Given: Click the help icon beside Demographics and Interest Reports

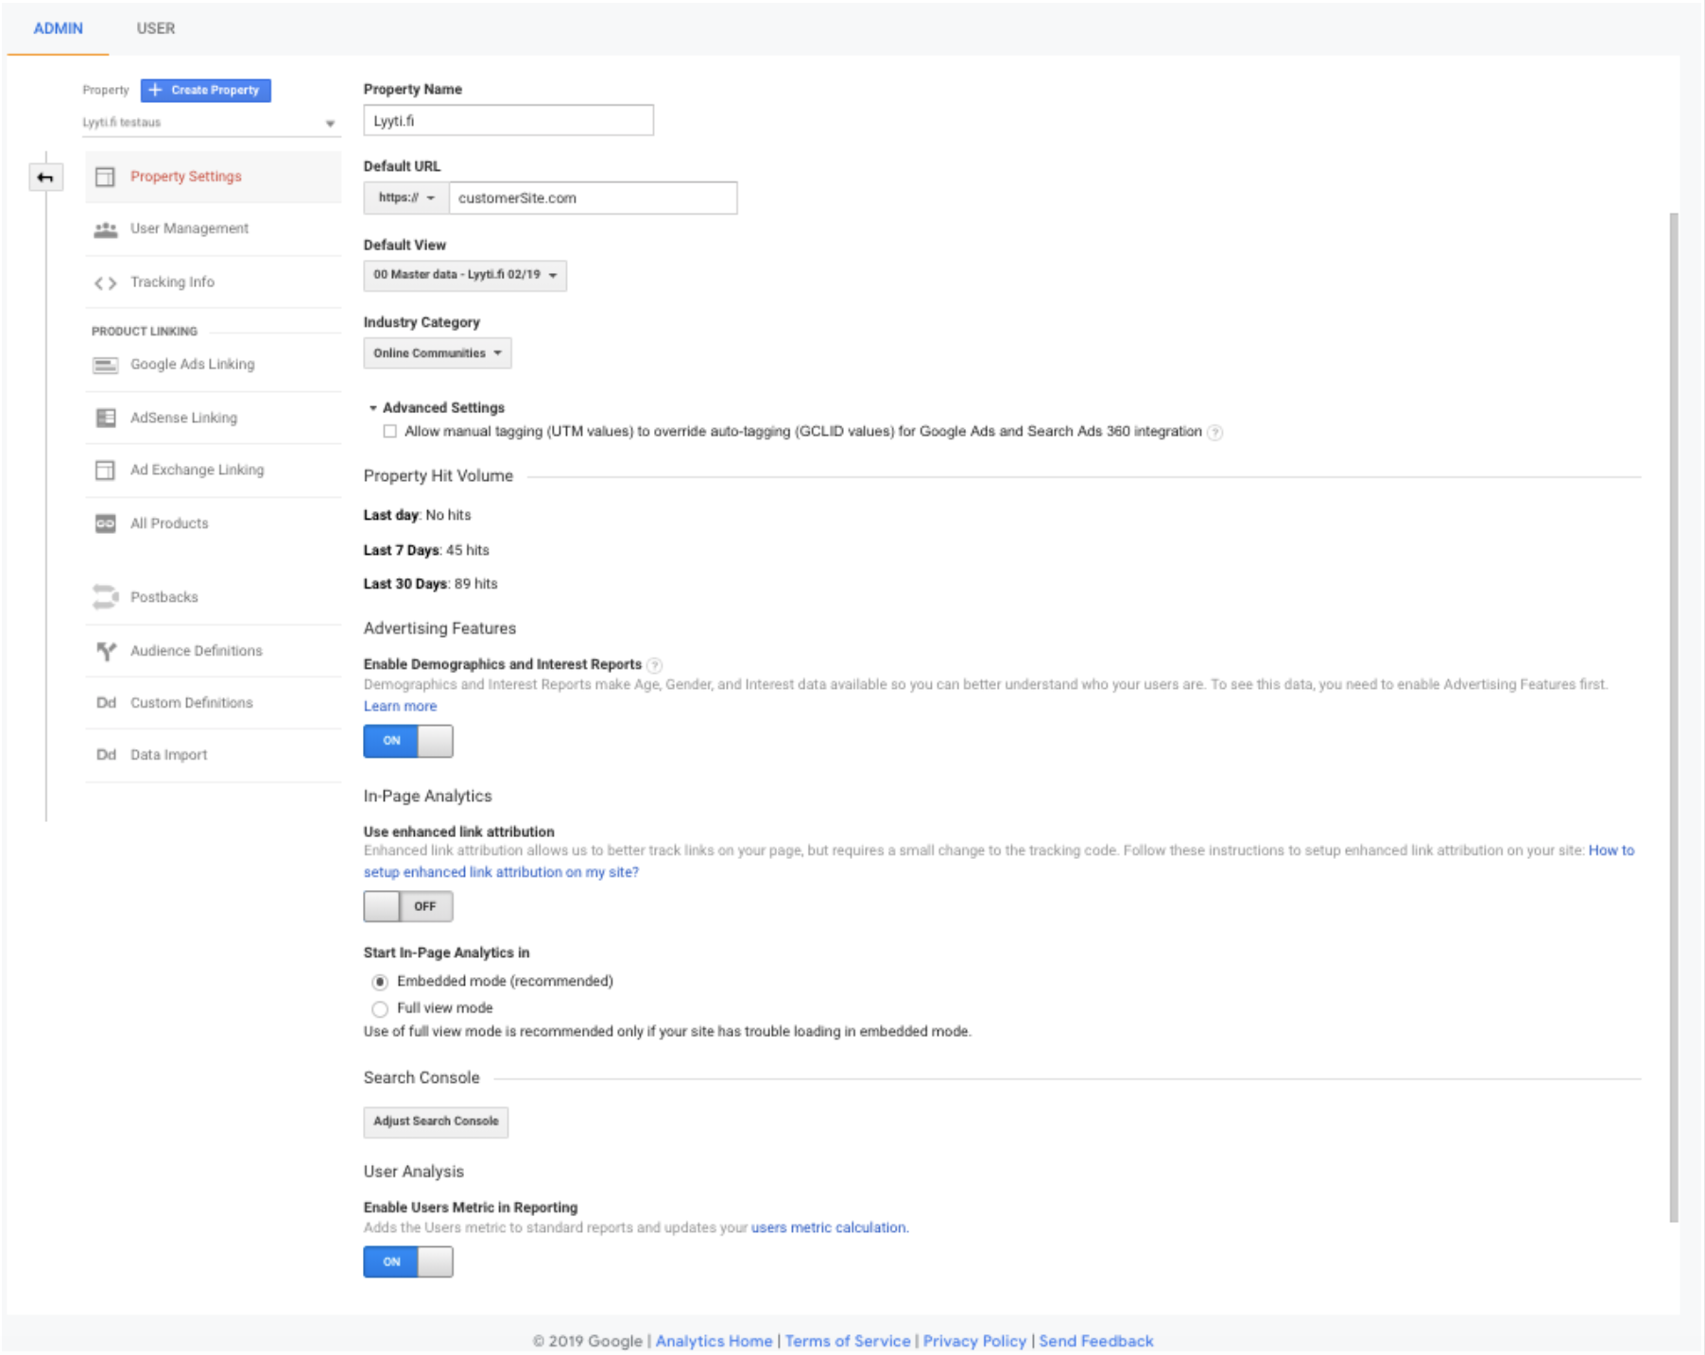Looking at the screenshot, I should [654, 665].
